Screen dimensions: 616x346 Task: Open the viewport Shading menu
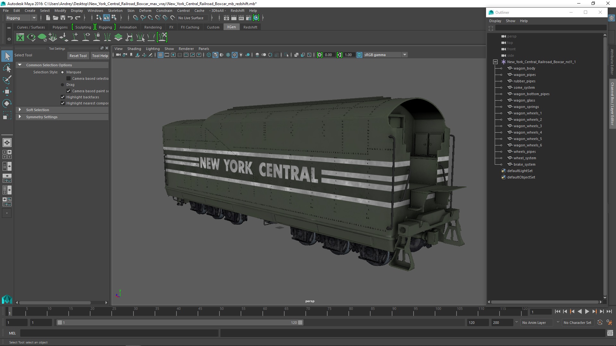134,49
